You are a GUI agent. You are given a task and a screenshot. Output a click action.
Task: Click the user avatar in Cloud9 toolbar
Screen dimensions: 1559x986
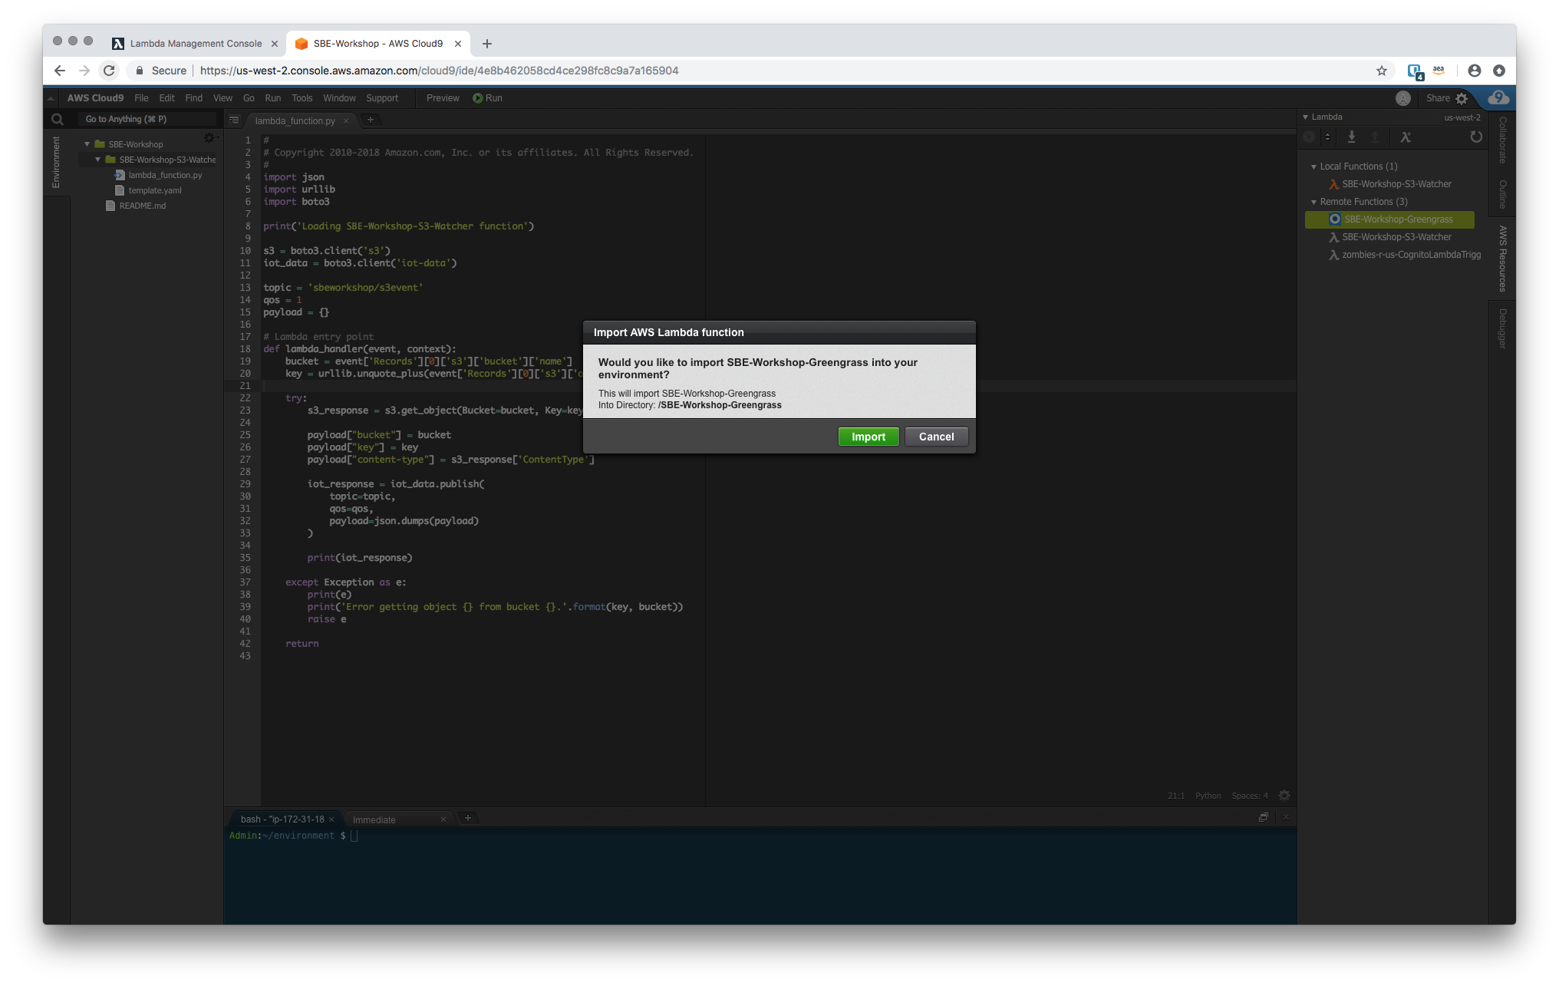1403,98
